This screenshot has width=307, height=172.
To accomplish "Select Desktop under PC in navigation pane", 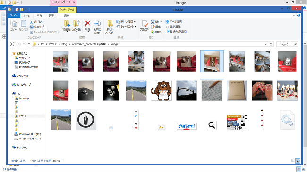I will (x=24, y=98).
